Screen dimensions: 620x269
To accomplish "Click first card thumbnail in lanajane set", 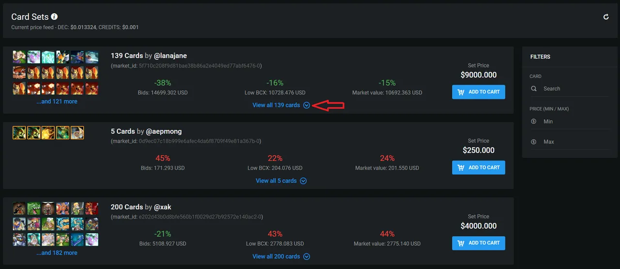I will coord(19,57).
